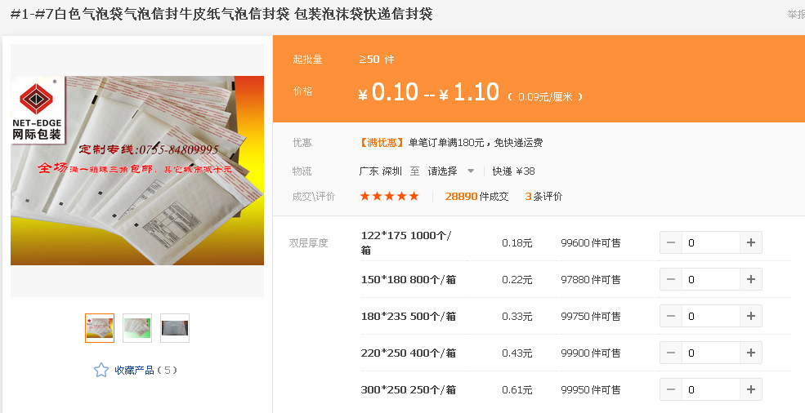Expand destination list via the triangle arrow
This screenshot has width=805, height=413.
coord(471,171)
